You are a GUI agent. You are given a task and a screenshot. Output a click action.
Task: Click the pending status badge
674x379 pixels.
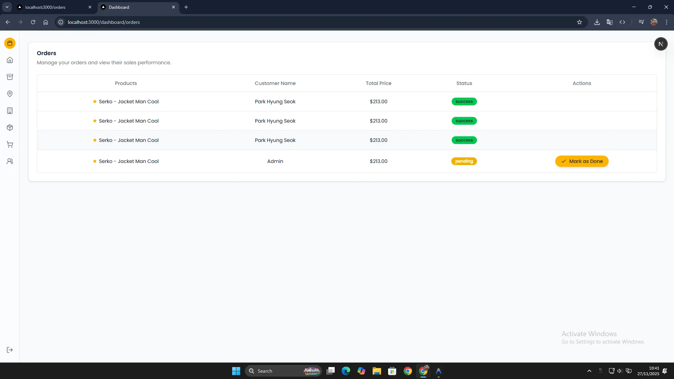tap(464, 161)
